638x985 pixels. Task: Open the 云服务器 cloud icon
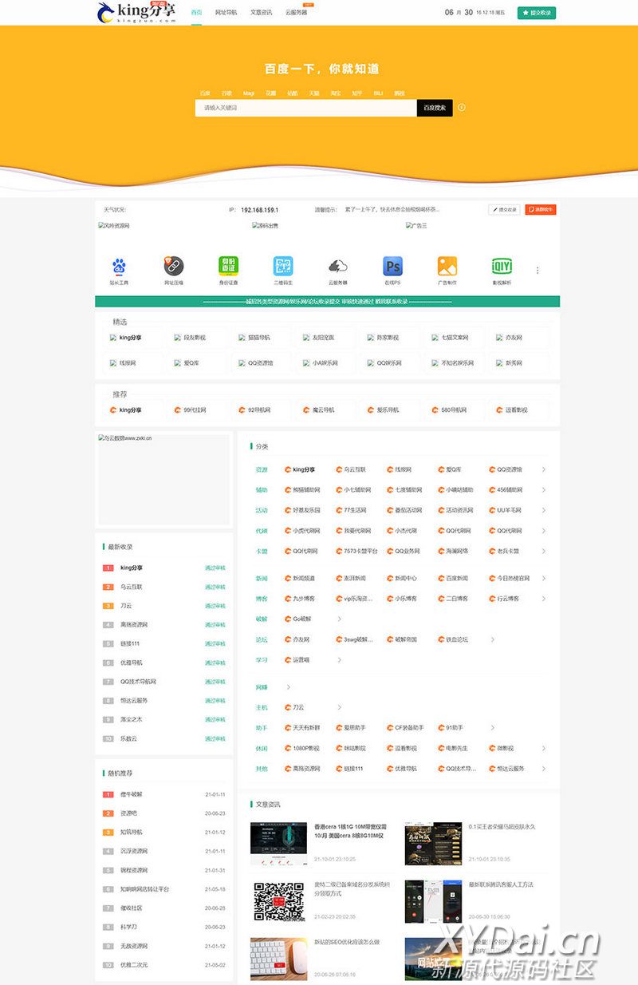338,267
